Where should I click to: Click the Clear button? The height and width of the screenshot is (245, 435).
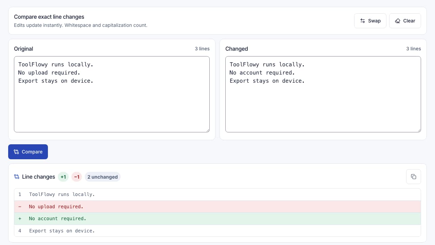405,21
